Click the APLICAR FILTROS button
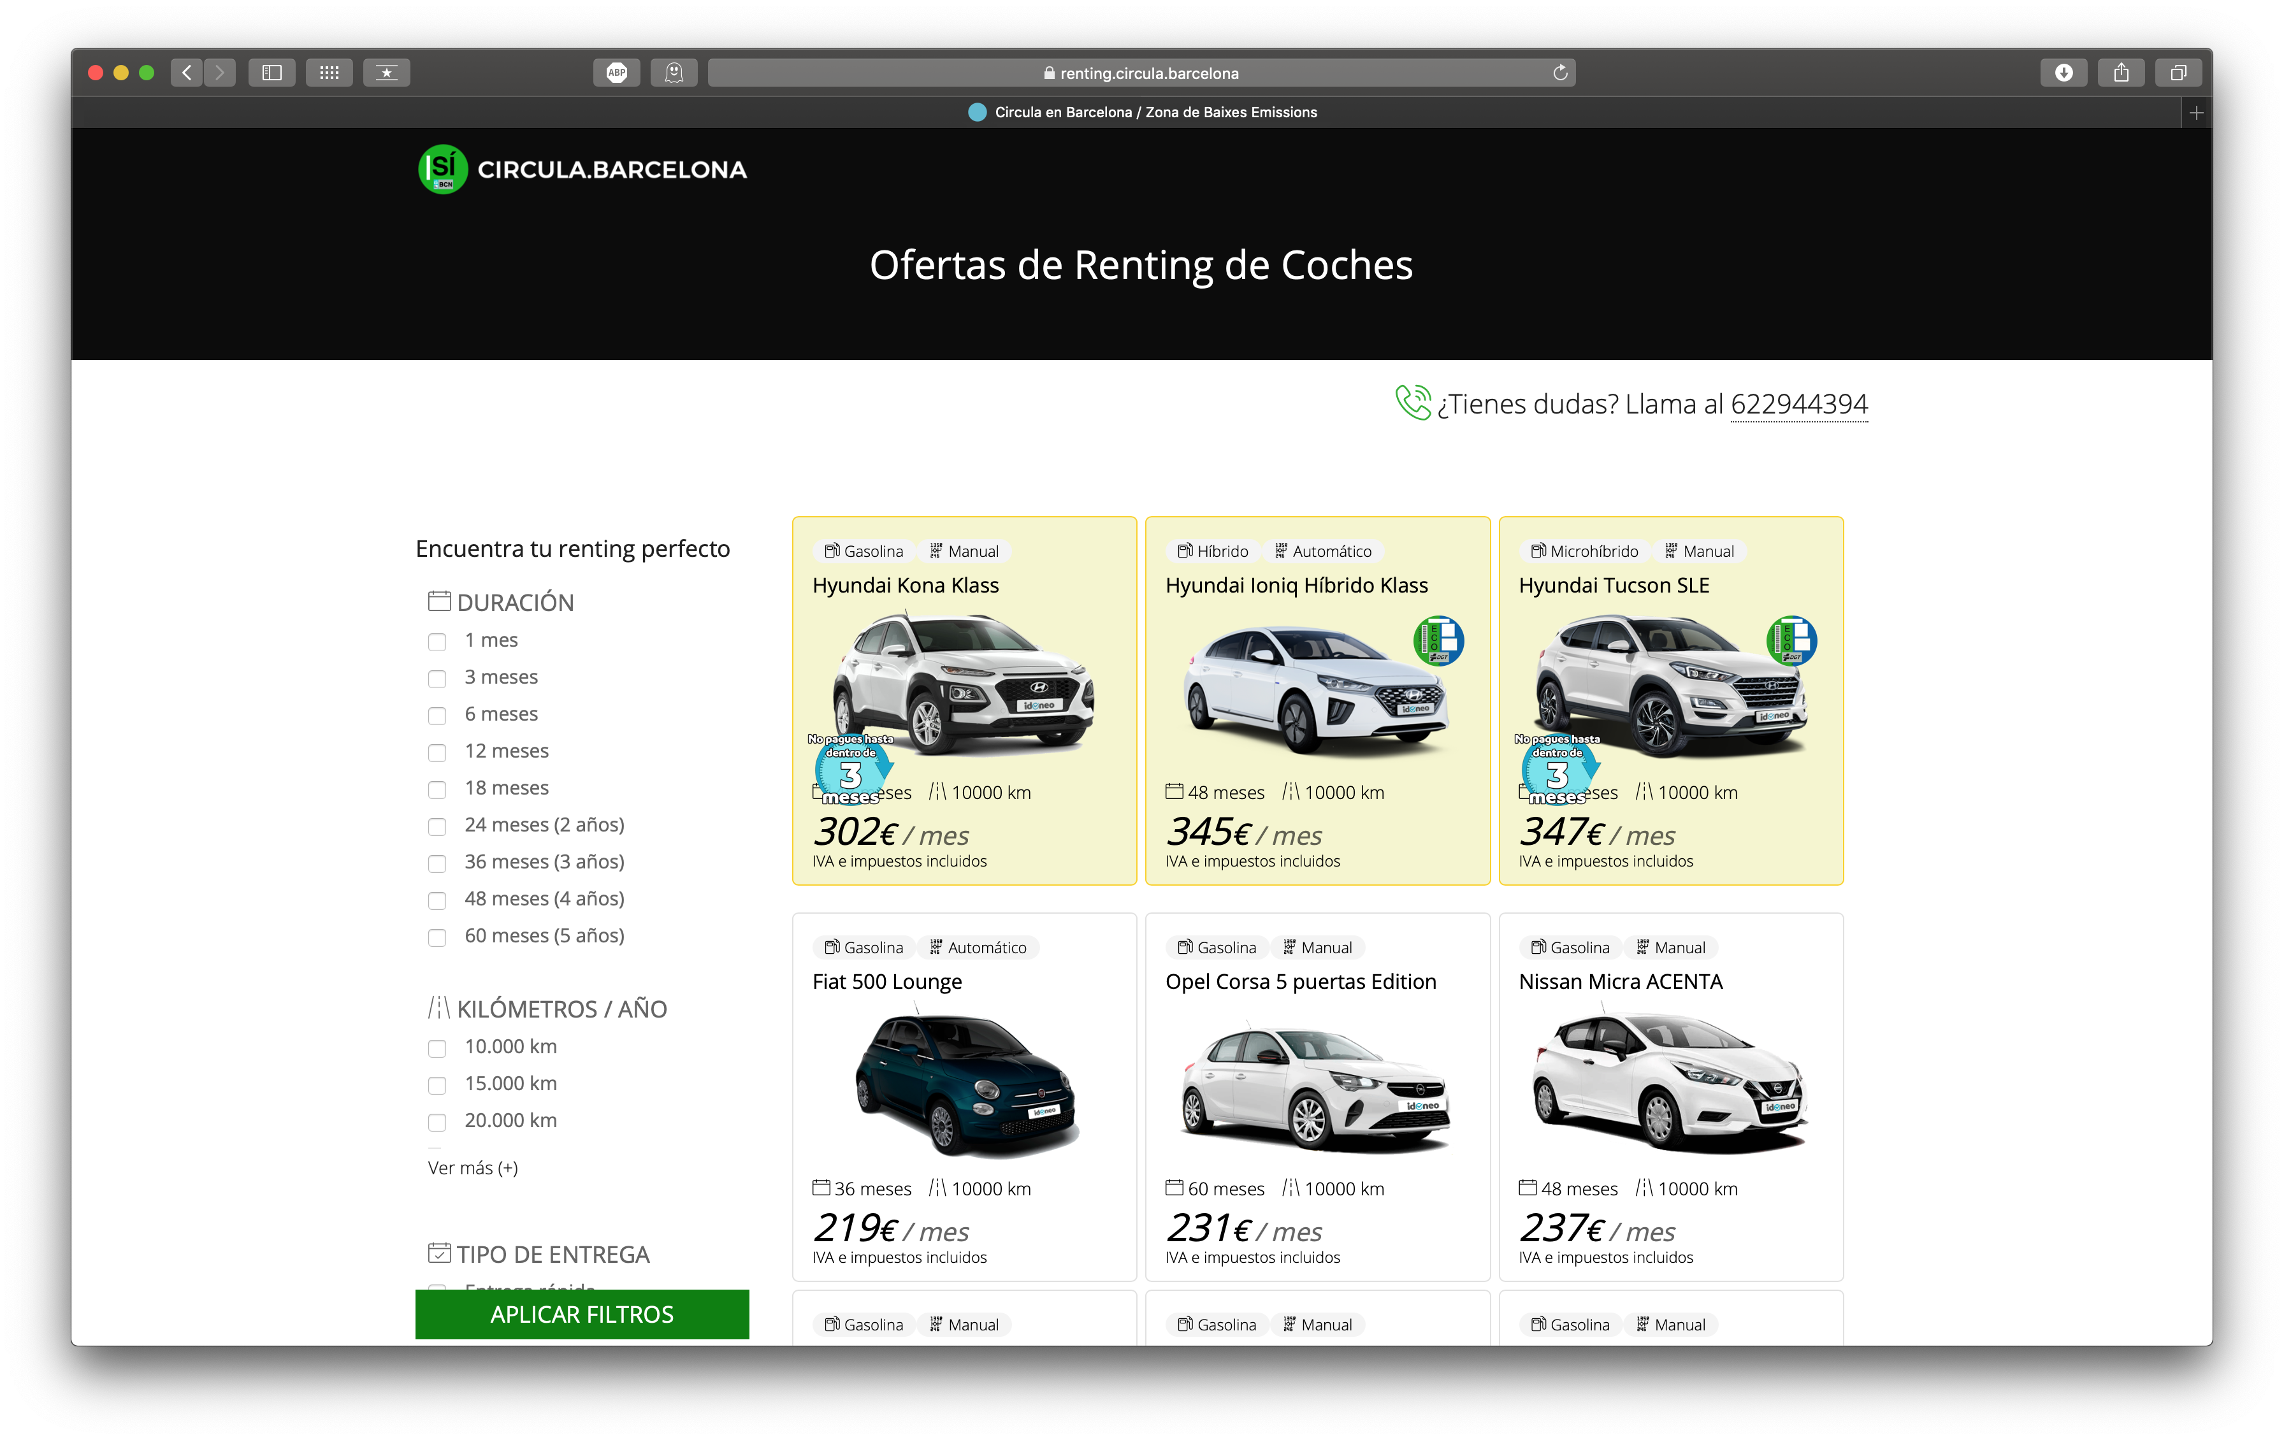The image size is (2284, 1440). tap(582, 1314)
